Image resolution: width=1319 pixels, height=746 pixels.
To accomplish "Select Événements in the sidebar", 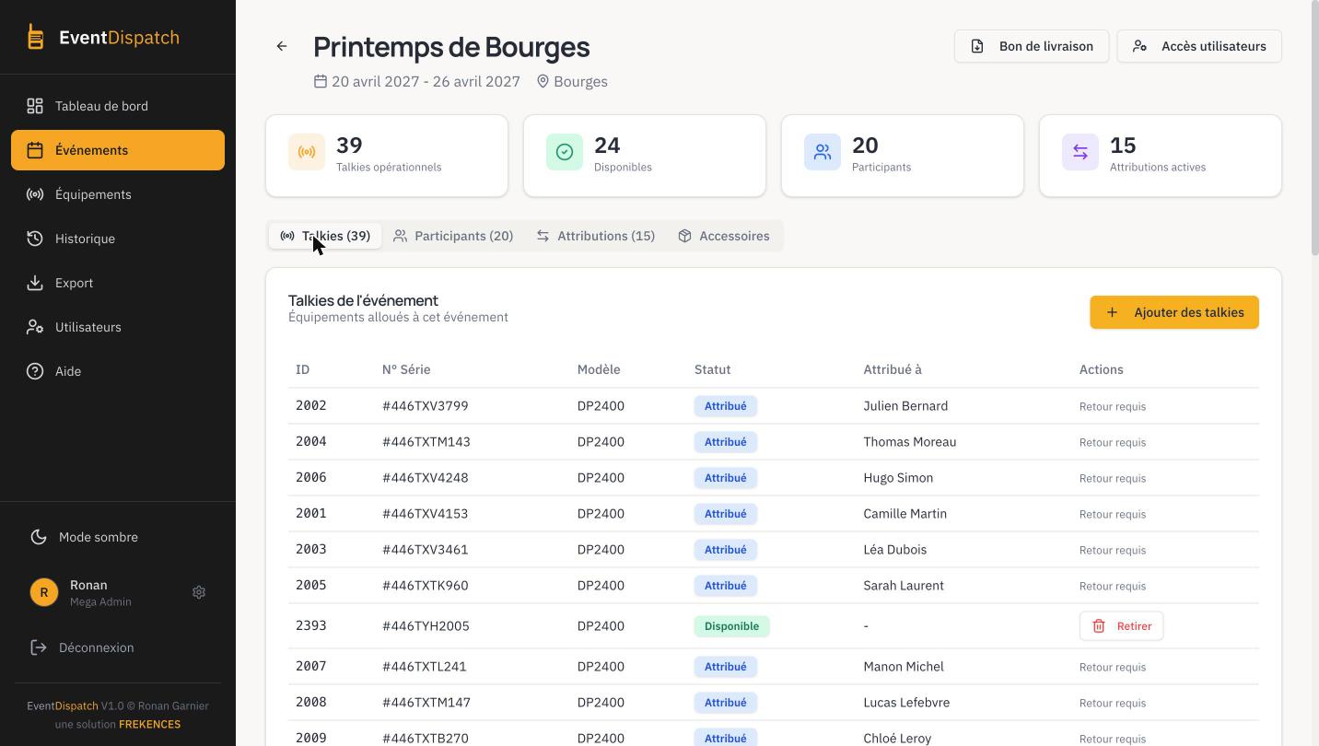I will [x=118, y=150].
